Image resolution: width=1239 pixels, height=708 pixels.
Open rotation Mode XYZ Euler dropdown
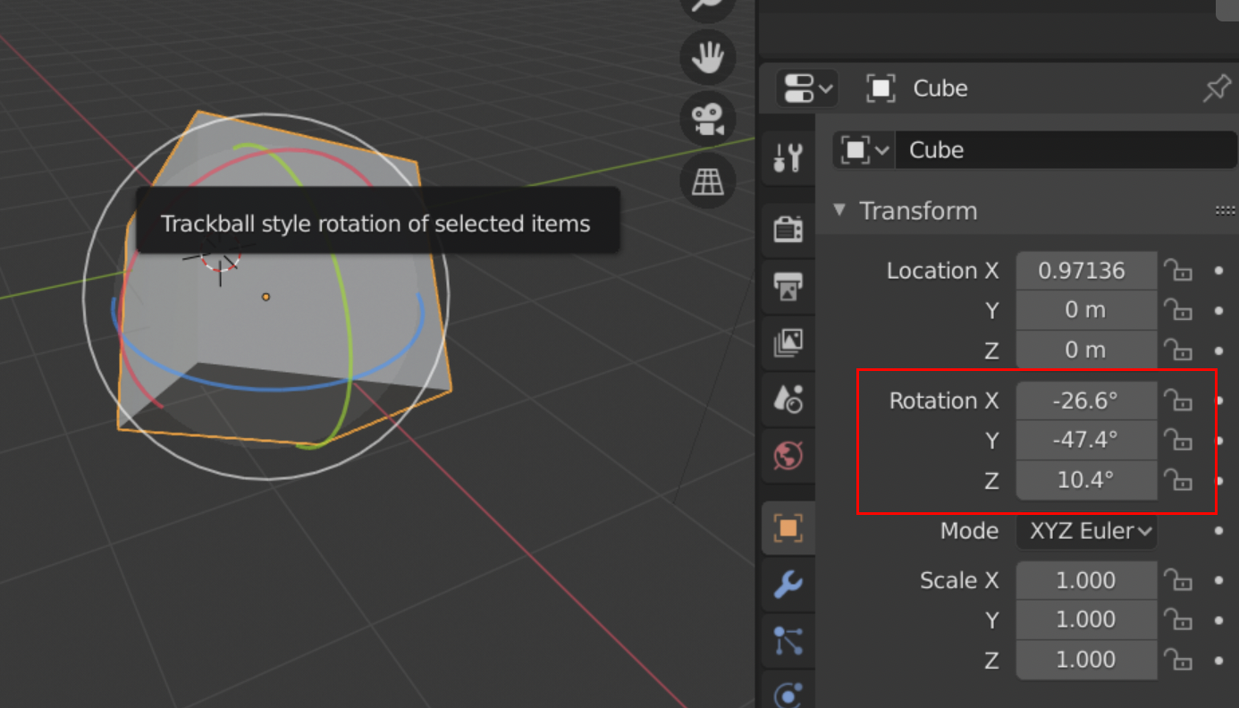pos(1086,531)
